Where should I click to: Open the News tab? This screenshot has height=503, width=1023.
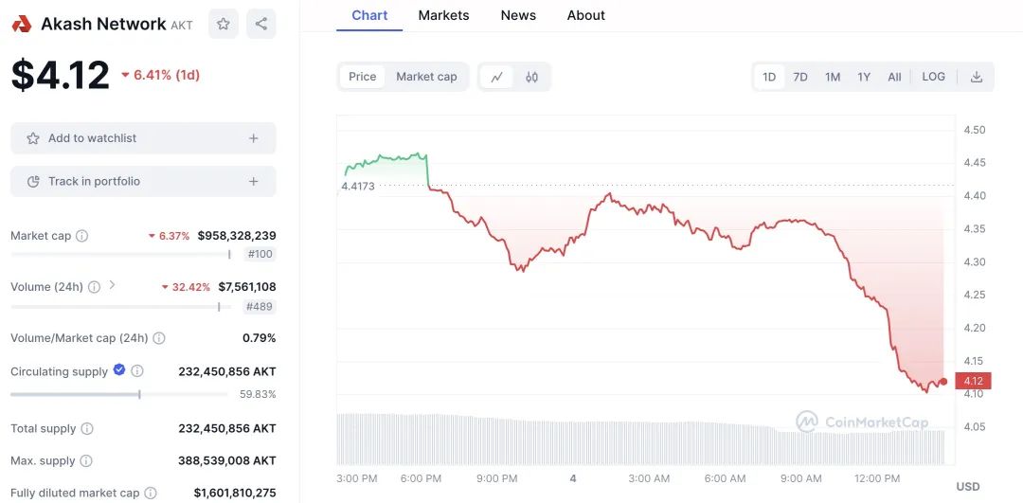[518, 15]
